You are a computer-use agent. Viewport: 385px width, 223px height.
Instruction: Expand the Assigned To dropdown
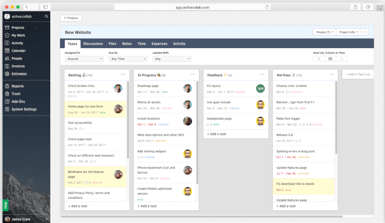point(86,59)
